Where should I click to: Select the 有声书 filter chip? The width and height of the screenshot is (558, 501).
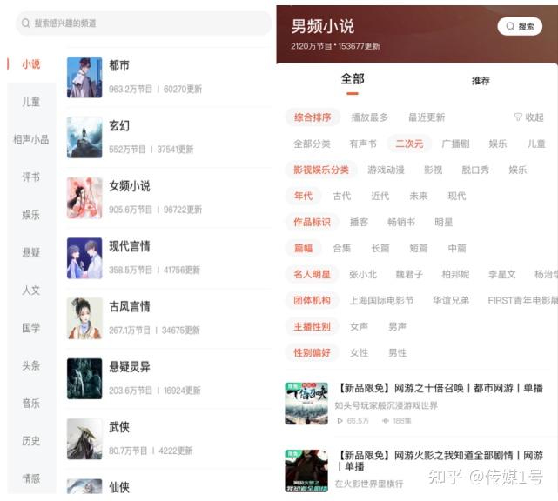(x=363, y=144)
